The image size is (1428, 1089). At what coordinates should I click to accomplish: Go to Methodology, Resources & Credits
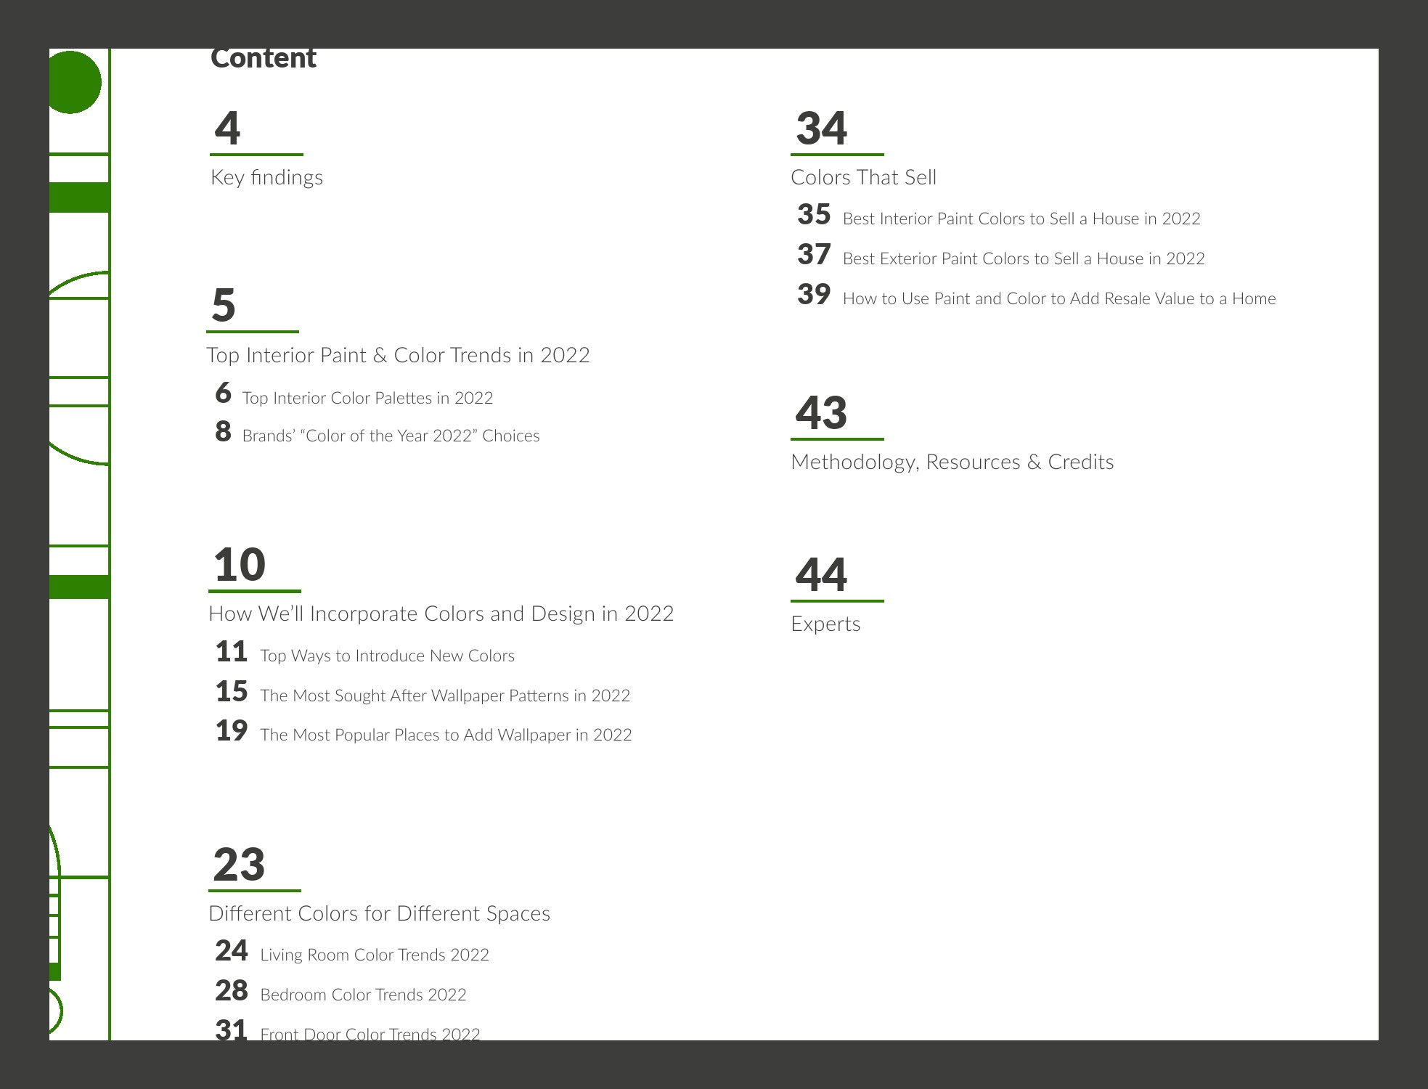(x=952, y=462)
